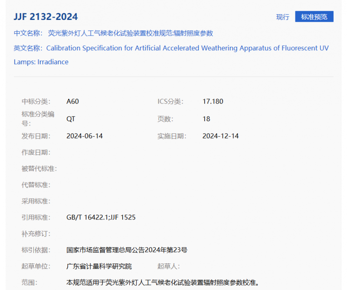Select the A60 classification value
The width and height of the screenshot is (347, 290).
72,102
